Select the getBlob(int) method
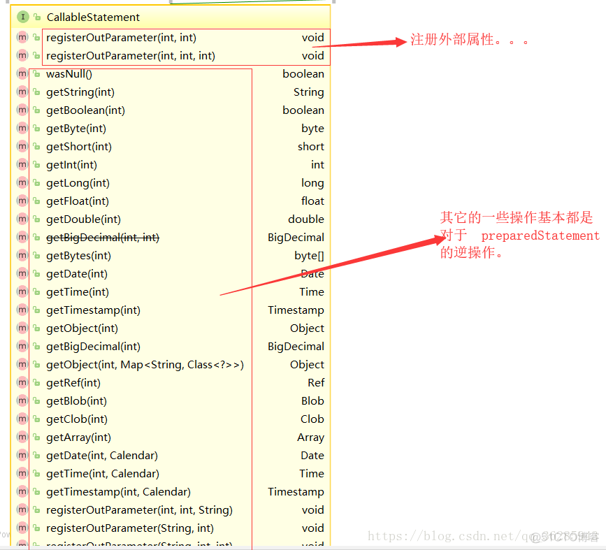 (x=76, y=401)
